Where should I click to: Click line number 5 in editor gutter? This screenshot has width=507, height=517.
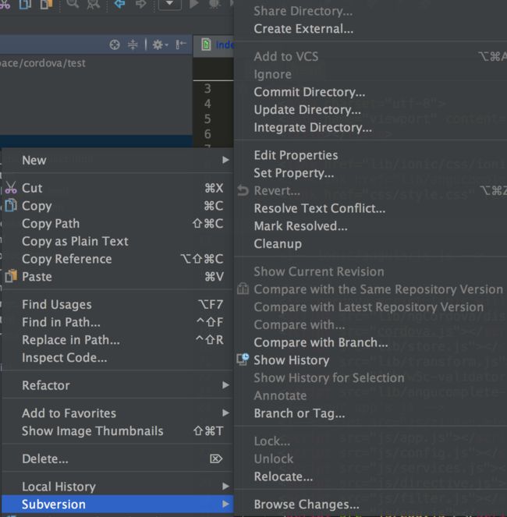207,119
